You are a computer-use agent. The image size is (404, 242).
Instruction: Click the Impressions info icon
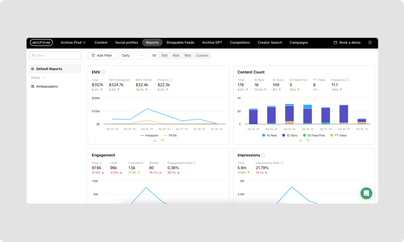click(x=263, y=155)
